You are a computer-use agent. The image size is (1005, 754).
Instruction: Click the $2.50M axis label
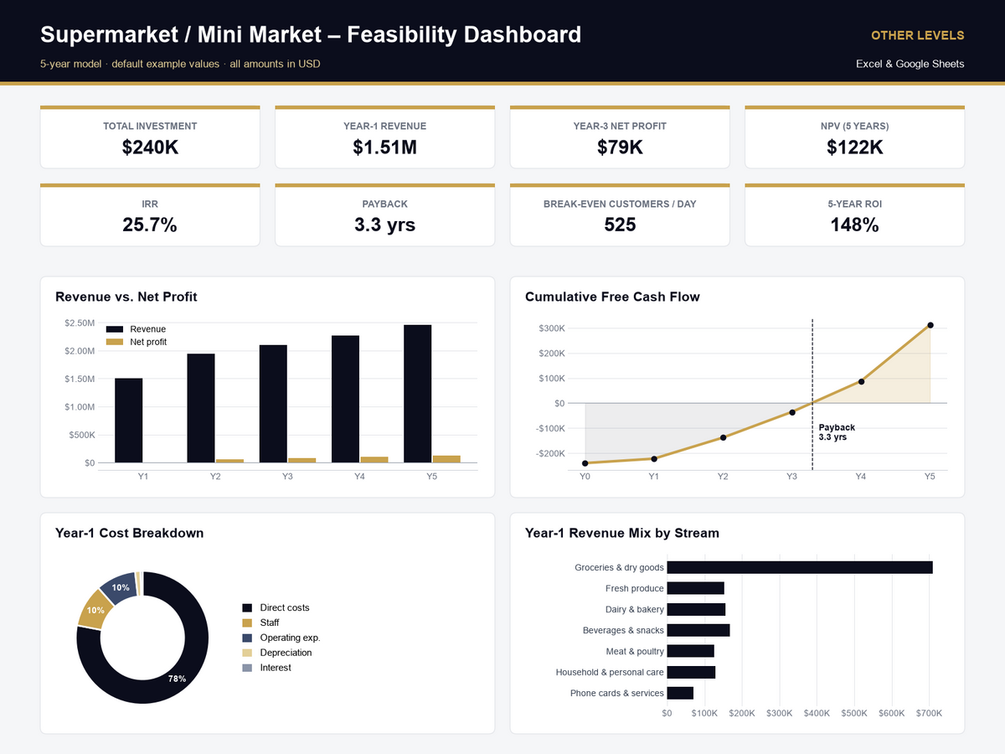pyautogui.click(x=79, y=323)
